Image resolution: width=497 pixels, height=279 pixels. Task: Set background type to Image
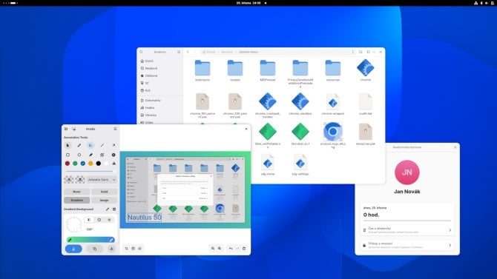pos(105,201)
